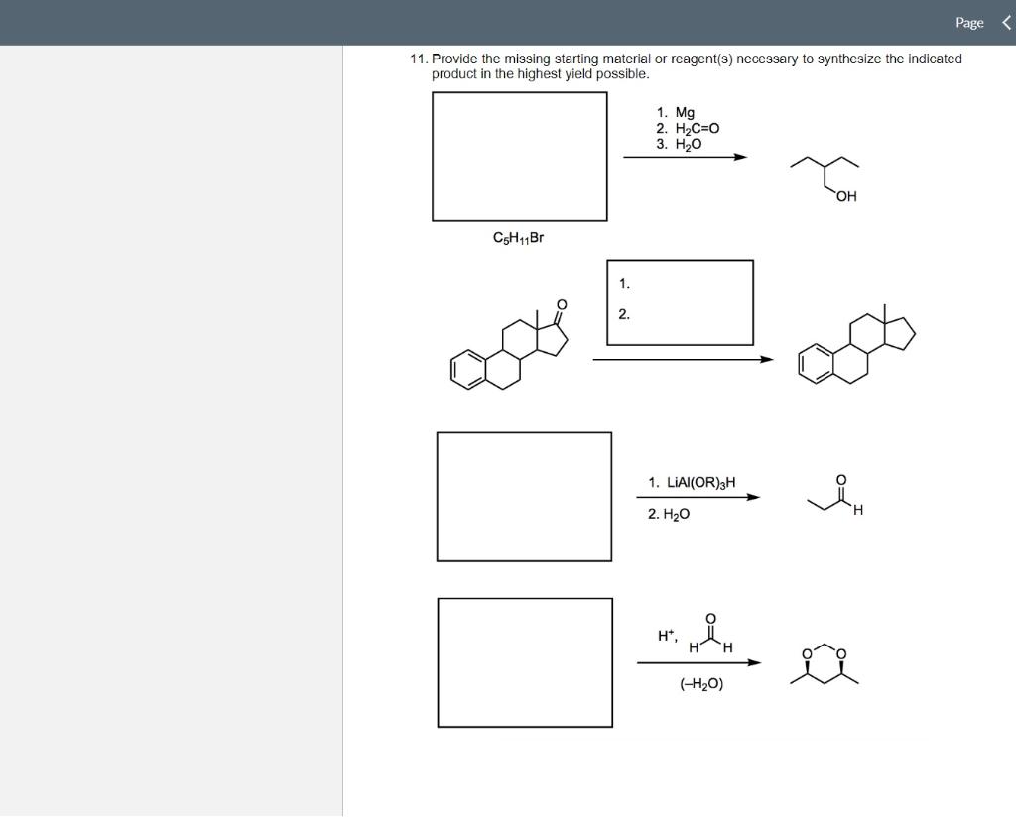1016x822 pixels.
Task: Collapse the viewer using the chevron icon
Action: point(1005,22)
